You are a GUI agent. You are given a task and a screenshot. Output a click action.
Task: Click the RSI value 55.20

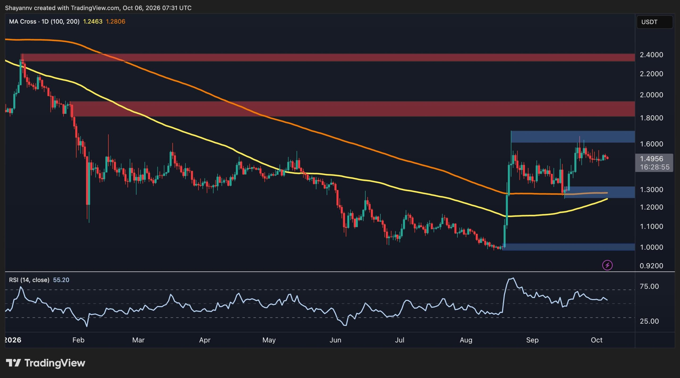tap(61, 280)
